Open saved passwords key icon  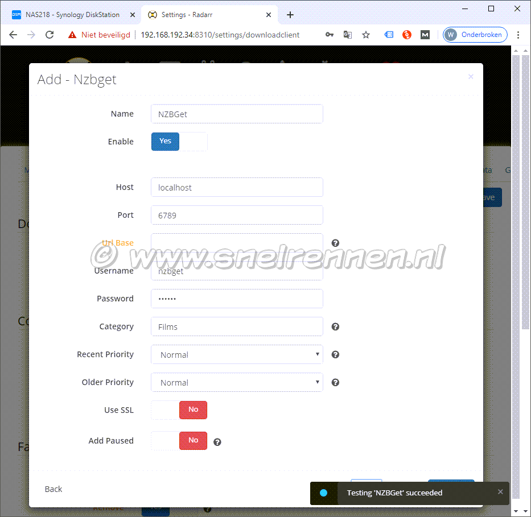[329, 35]
